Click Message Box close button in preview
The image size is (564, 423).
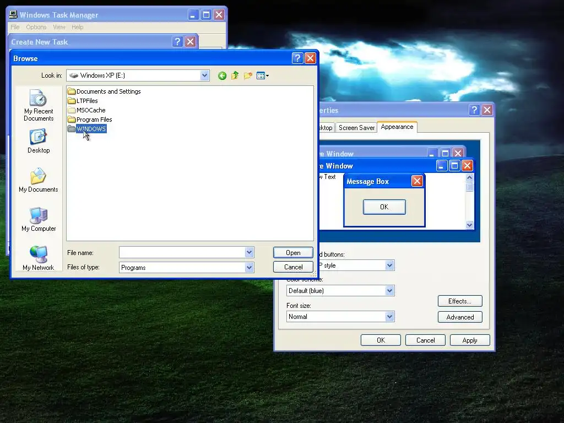(417, 181)
